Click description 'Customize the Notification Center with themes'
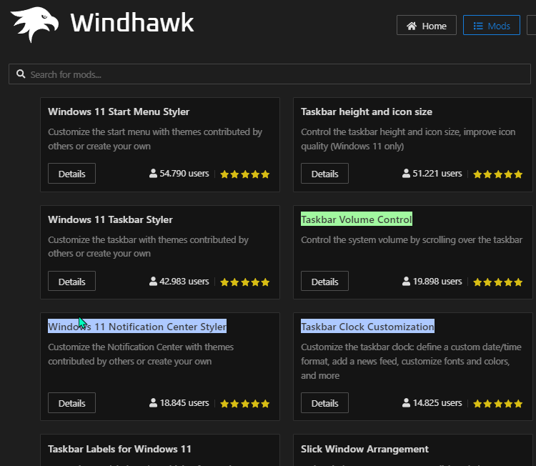Screen dimensions: 536x466 (141, 355)
